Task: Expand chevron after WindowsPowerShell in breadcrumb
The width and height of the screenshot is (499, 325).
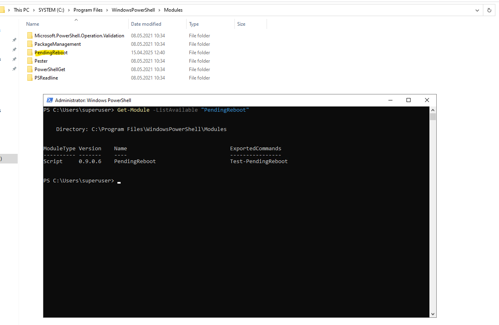Action: 159,10
